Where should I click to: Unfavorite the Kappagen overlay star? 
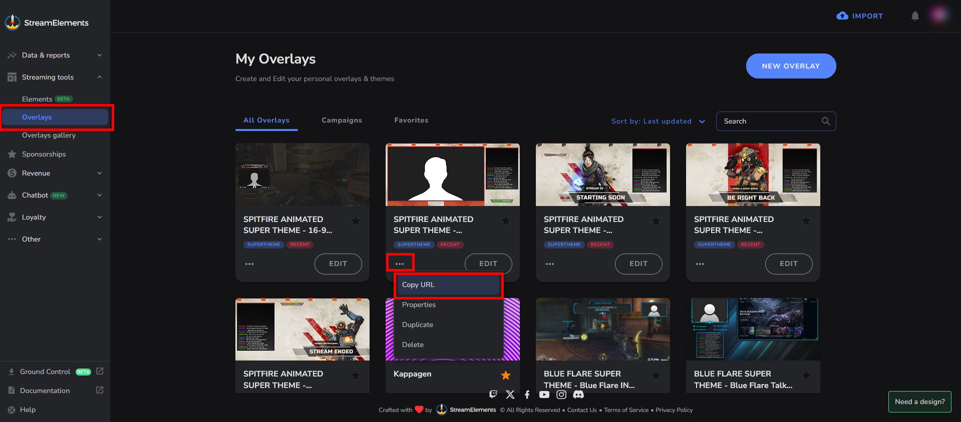(506, 375)
